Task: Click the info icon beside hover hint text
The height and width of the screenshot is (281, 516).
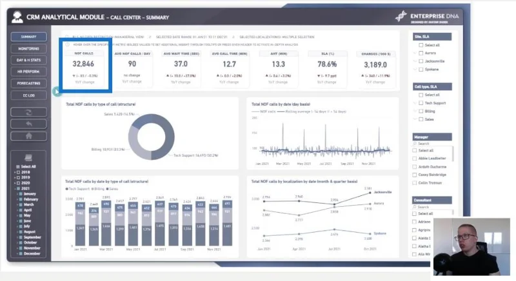Action: pyautogui.click(x=68, y=44)
